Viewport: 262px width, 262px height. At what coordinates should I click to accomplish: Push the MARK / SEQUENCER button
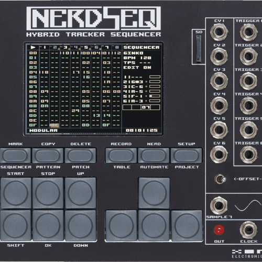tap(15, 156)
